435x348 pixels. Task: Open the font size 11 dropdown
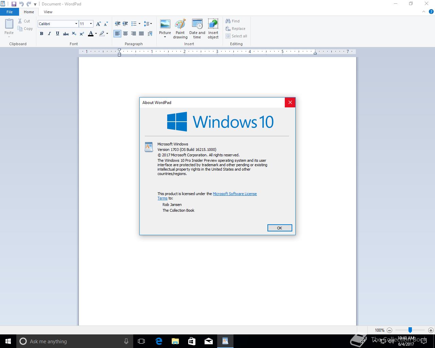[91, 24]
